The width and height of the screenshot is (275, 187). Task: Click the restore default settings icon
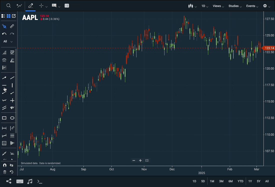click(11, 172)
